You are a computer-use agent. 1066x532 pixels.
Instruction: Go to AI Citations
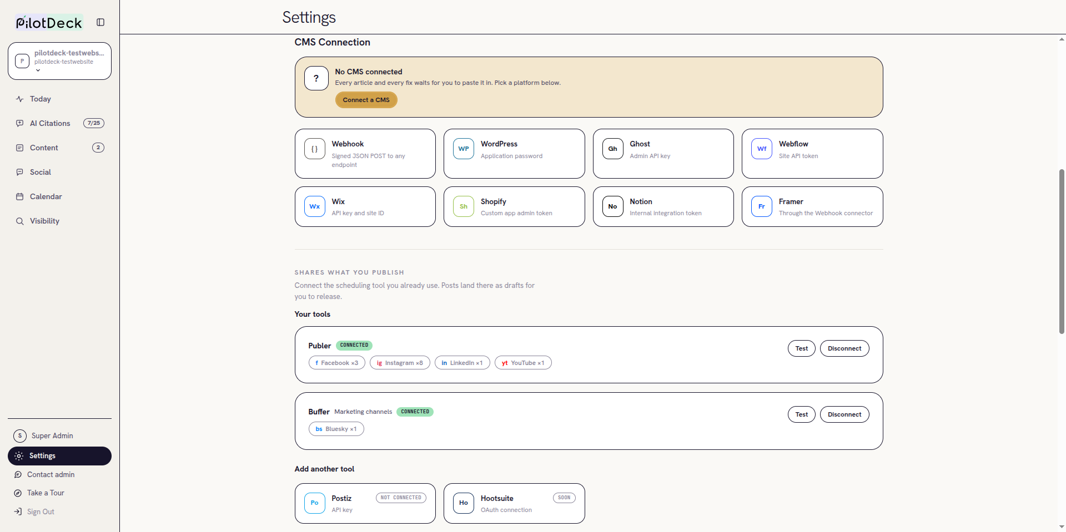tap(59, 123)
